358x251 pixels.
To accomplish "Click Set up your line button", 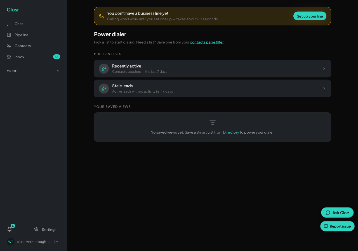I will (310, 16).
